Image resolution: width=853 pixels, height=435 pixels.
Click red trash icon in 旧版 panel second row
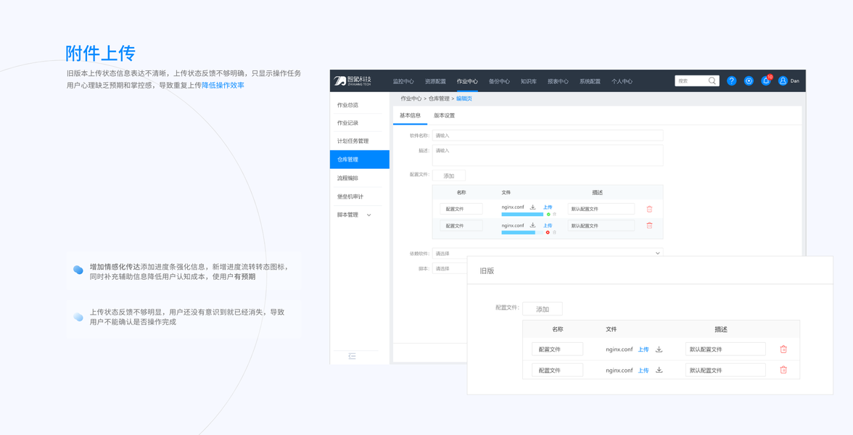(x=783, y=370)
